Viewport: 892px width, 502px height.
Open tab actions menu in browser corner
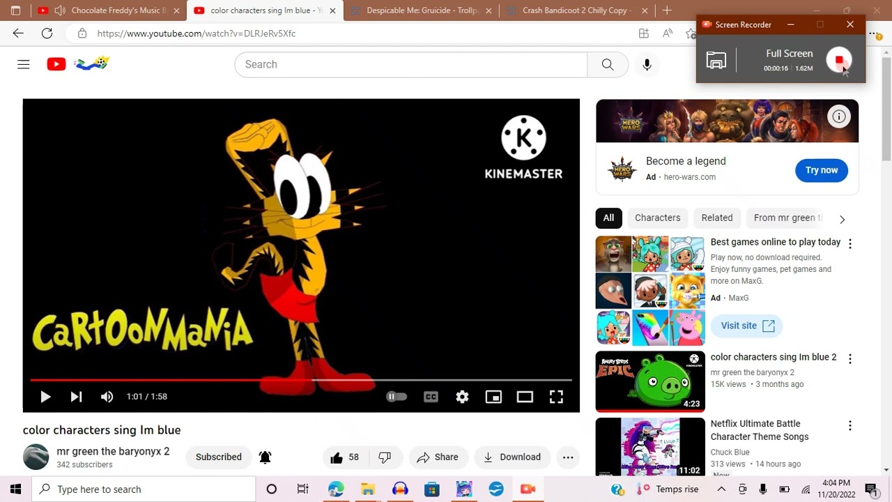pyautogui.click(x=15, y=10)
